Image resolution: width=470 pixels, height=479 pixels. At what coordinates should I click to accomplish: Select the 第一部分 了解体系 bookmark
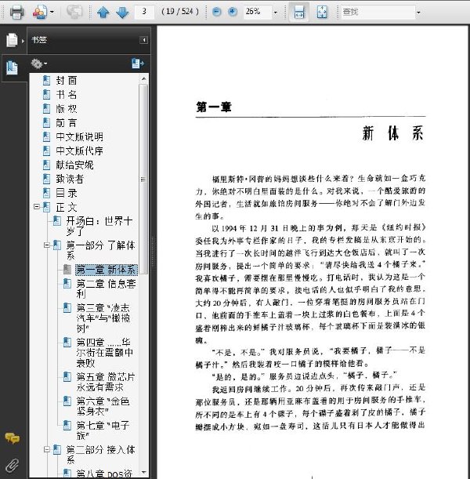(x=101, y=250)
